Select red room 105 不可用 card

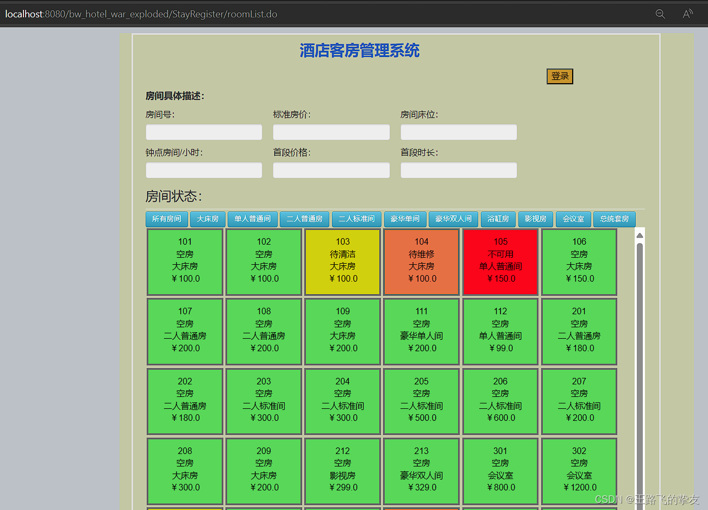click(x=500, y=262)
